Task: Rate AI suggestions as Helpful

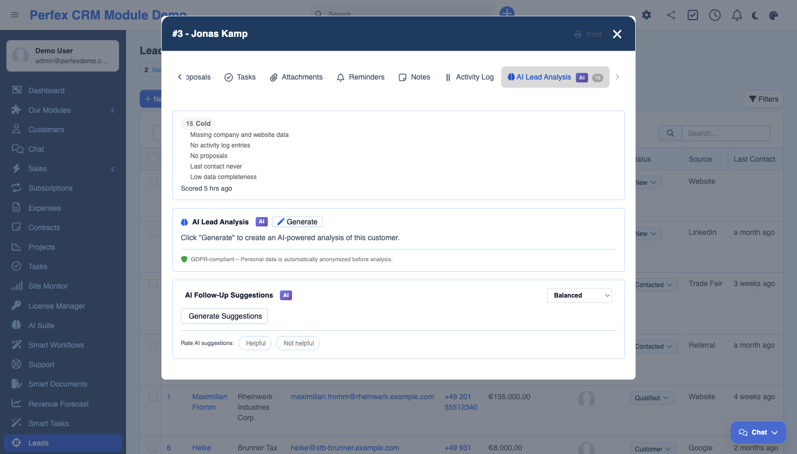Action: [x=256, y=343]
